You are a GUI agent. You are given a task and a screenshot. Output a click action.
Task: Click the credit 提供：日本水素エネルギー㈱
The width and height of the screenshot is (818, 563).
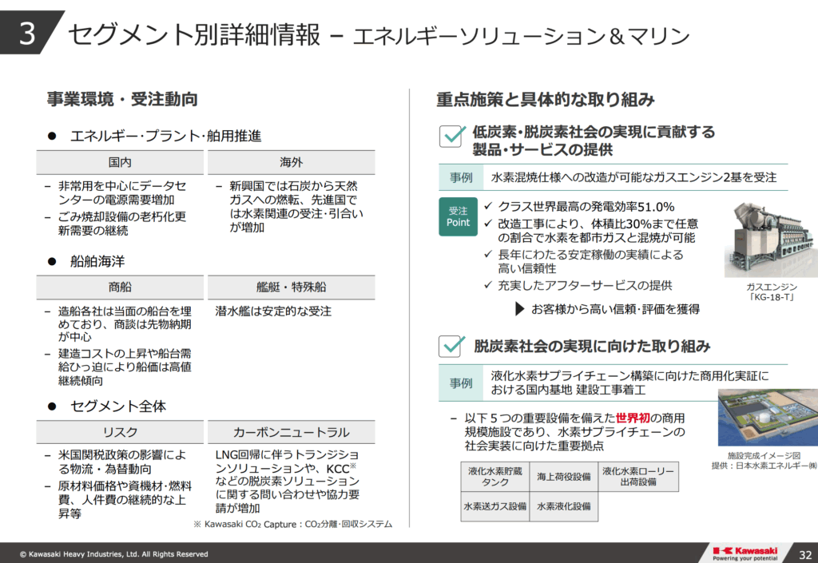pyautogui.click(x=764, y=466)
